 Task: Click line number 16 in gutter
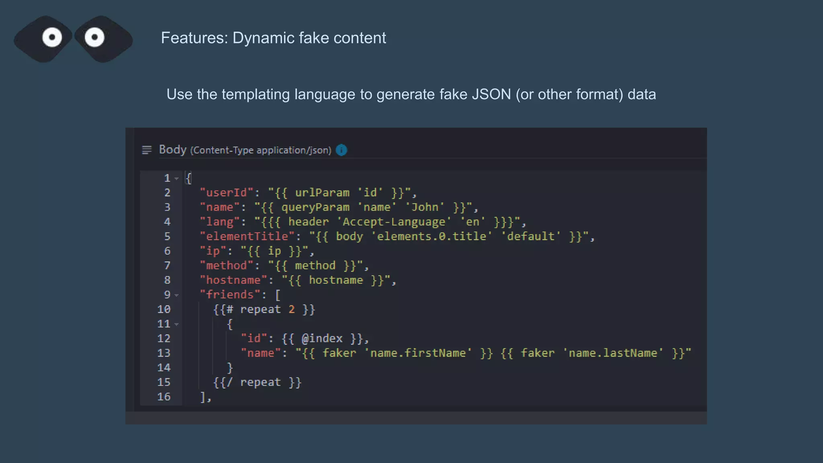[164, 397]
